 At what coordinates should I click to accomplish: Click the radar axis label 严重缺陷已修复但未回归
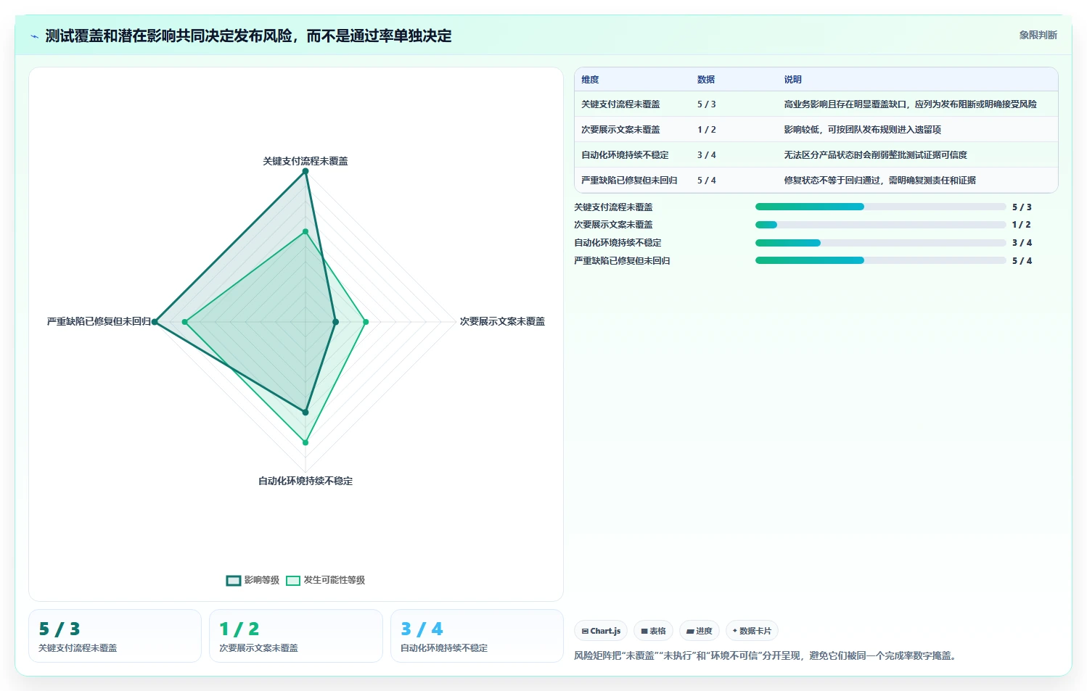pos(99,321)
